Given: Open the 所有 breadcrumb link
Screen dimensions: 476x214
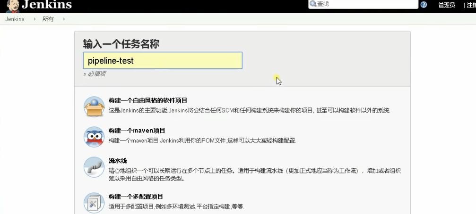Looking at the screenshot, I should (x=48, y=19).
